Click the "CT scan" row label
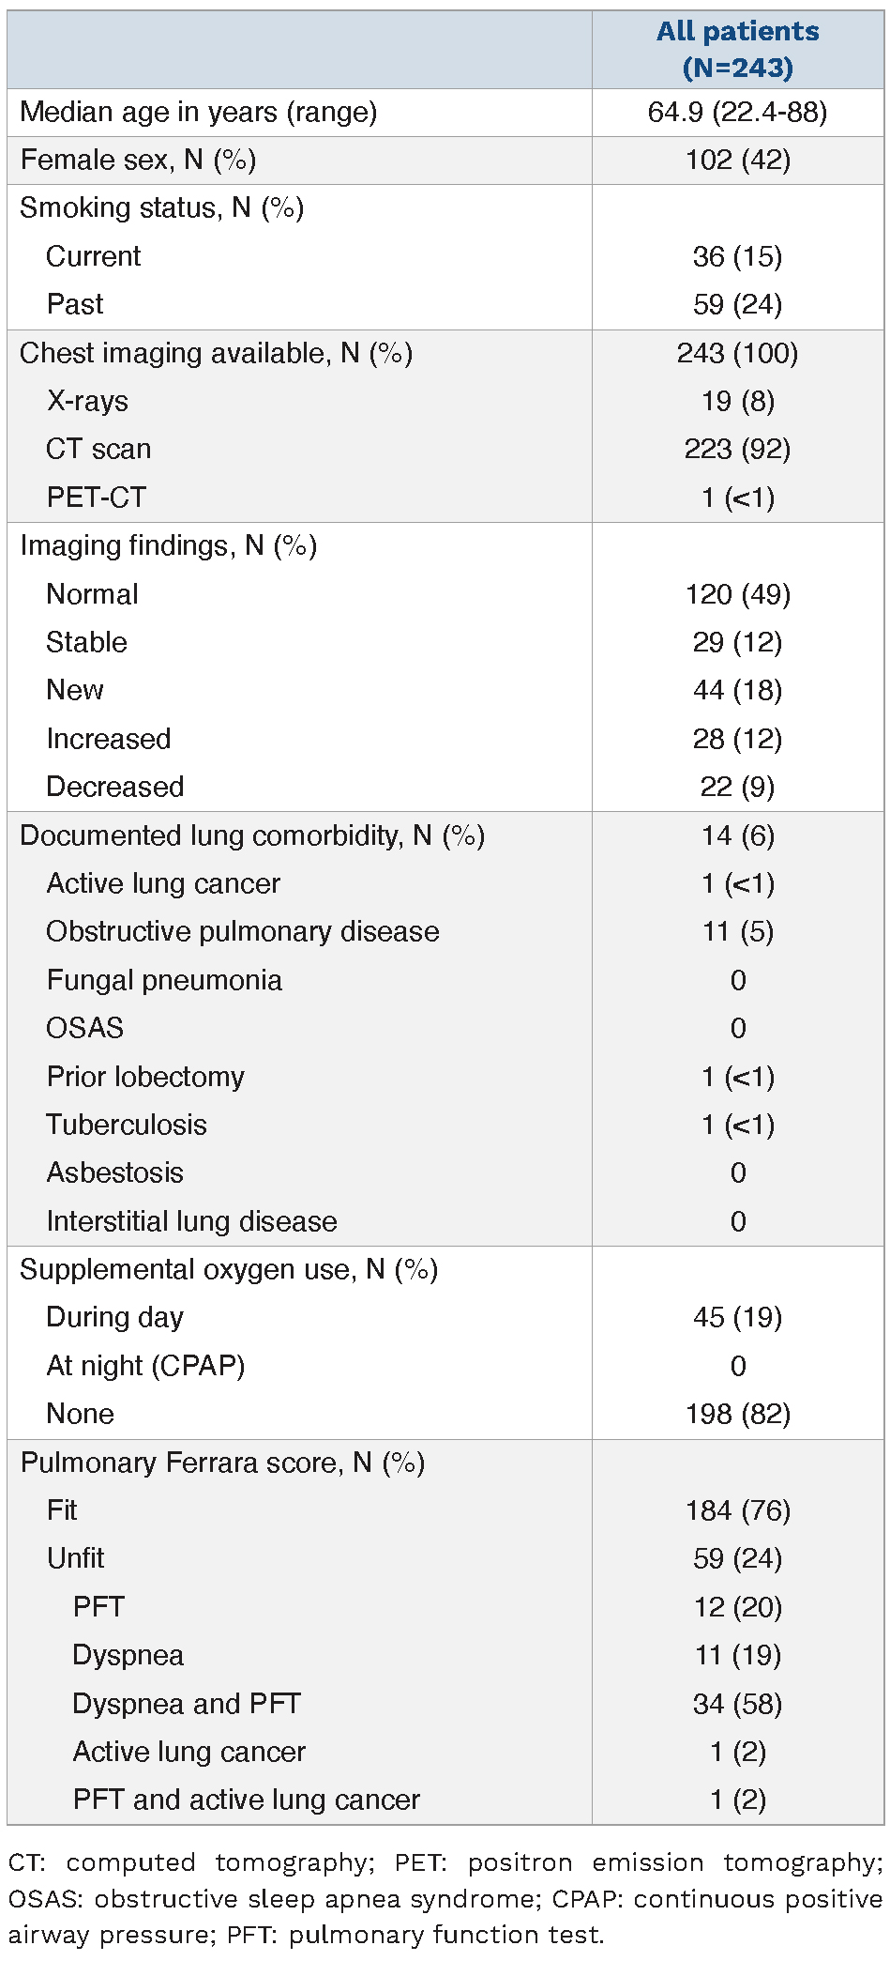Screen dimensions: 890x1961 pos(98,449)
